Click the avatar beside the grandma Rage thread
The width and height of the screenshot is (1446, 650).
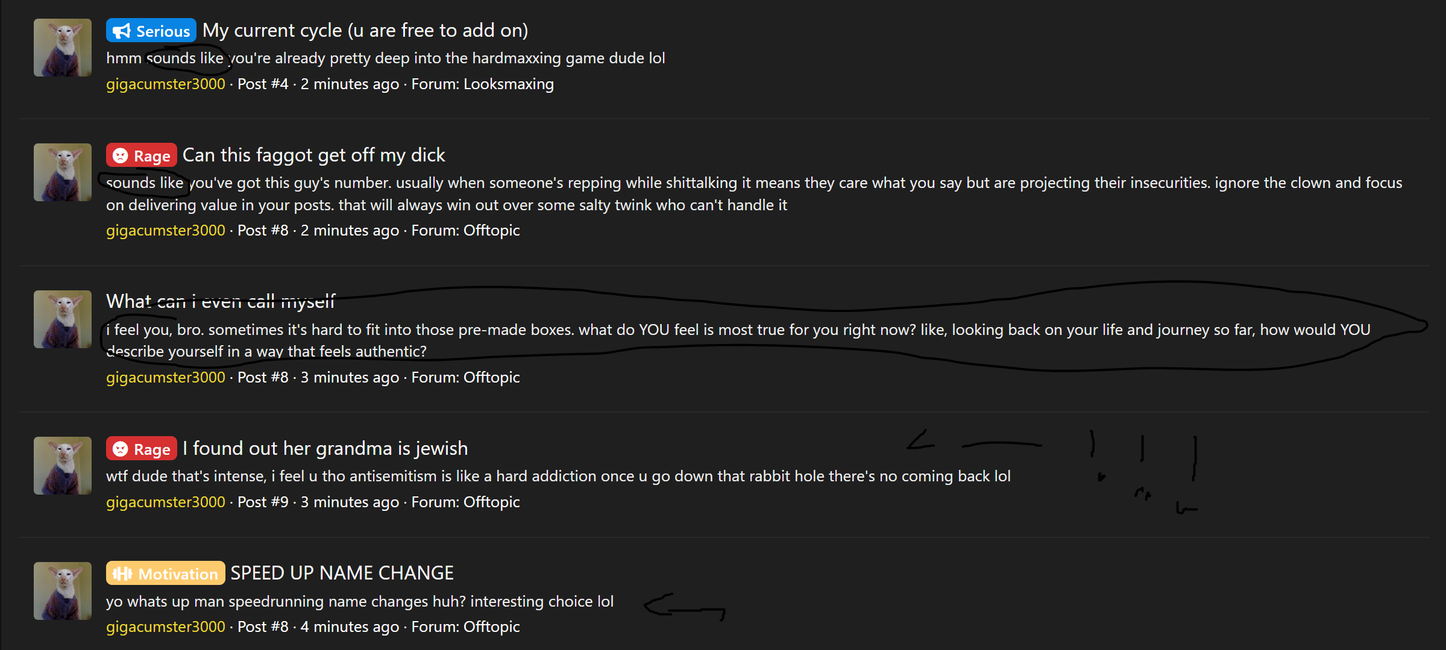(x=63, y=466)
